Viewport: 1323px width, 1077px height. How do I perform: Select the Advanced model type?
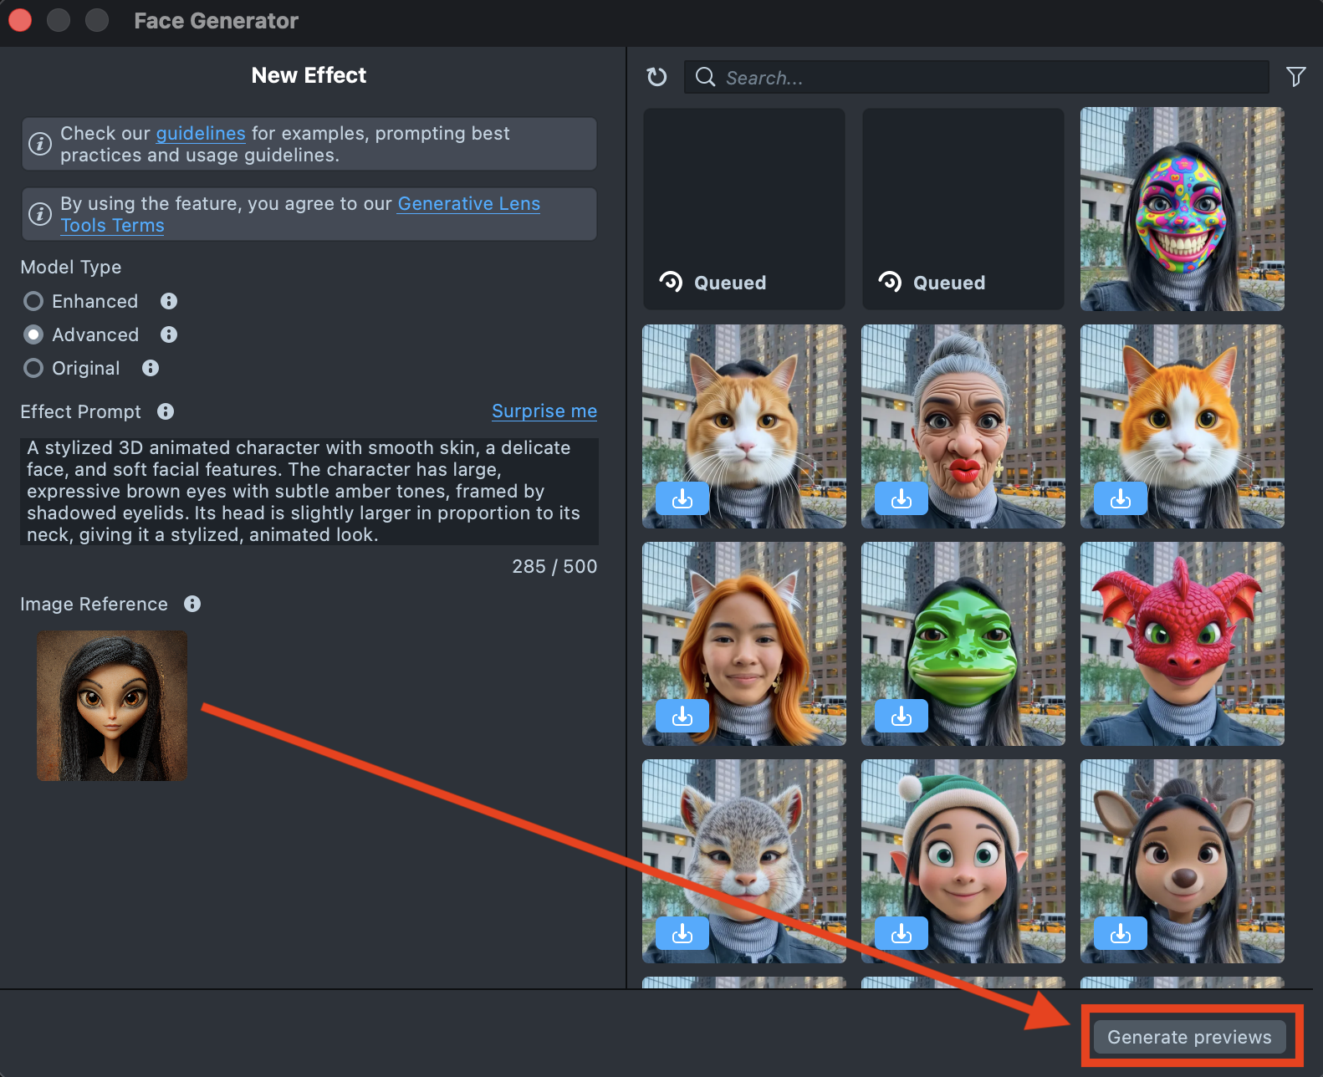33,334
